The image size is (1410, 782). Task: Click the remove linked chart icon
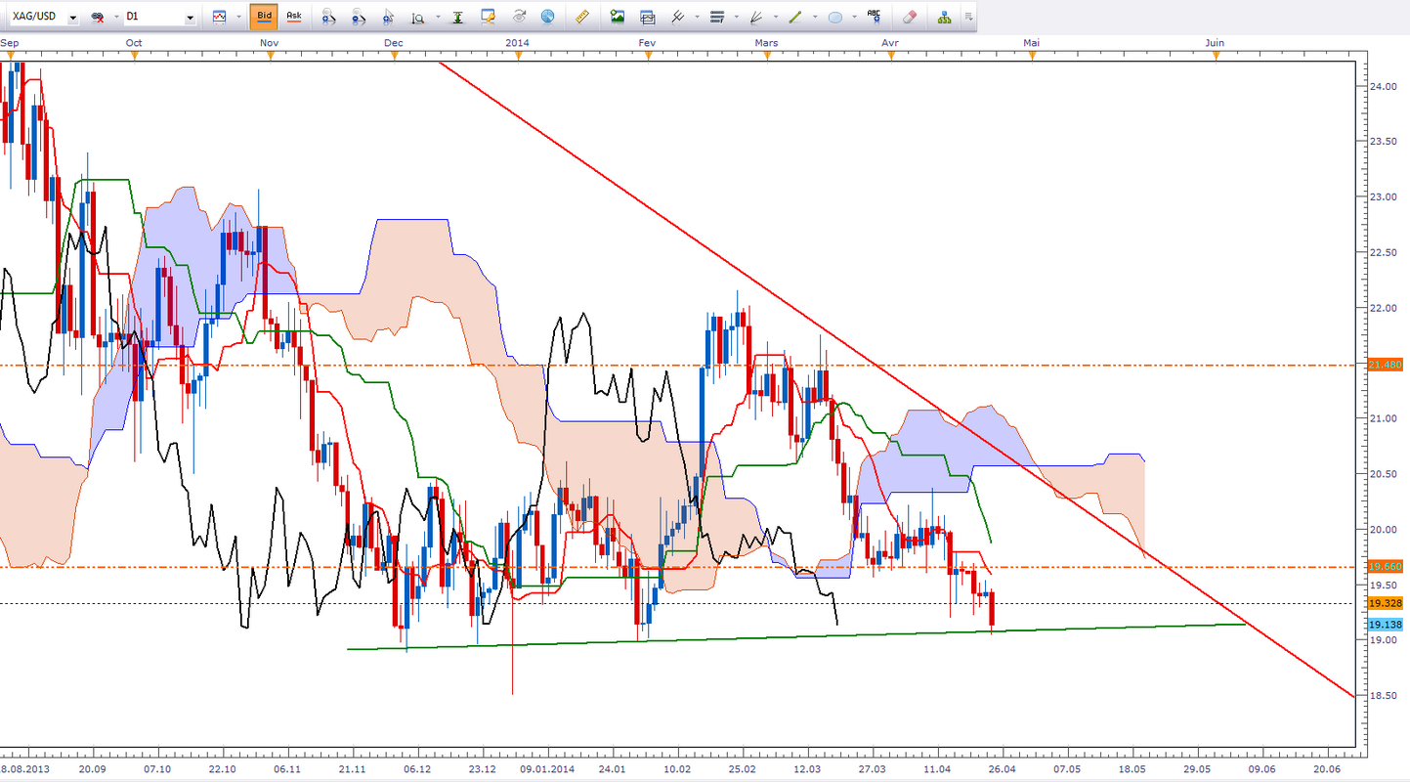[x=98, y=17]
